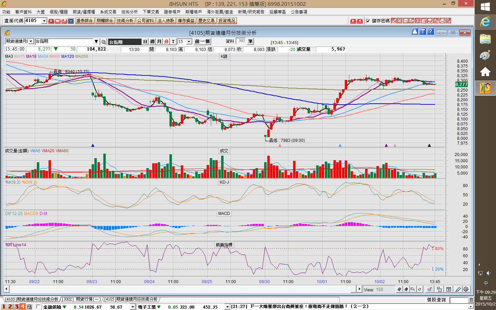Select the T tick period toggle

point(173,42)
